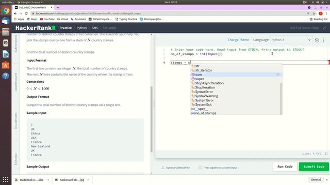Select 'sum' autocomplete suggestion
The height and width of the screenshot is (185, 330).
(236, 75)
